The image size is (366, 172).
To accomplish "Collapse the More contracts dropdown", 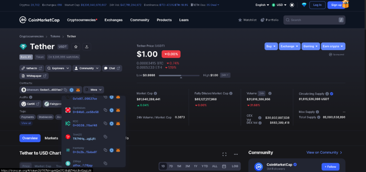I will 94,90.
